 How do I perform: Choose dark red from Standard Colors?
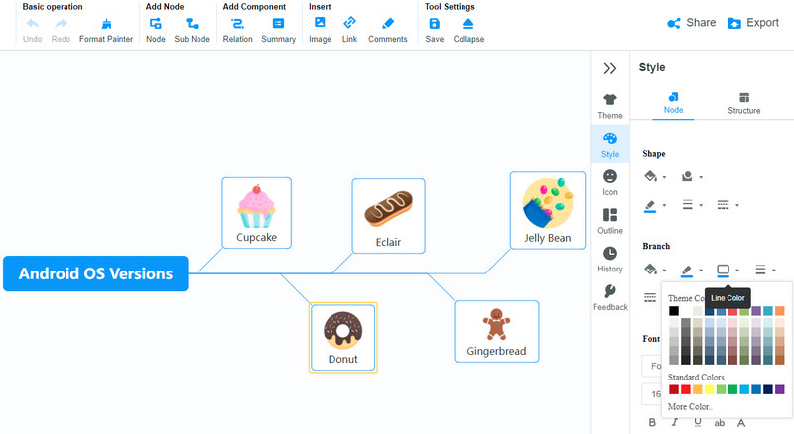point(674,389)
